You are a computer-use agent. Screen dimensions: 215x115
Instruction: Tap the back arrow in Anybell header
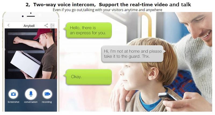9,25
